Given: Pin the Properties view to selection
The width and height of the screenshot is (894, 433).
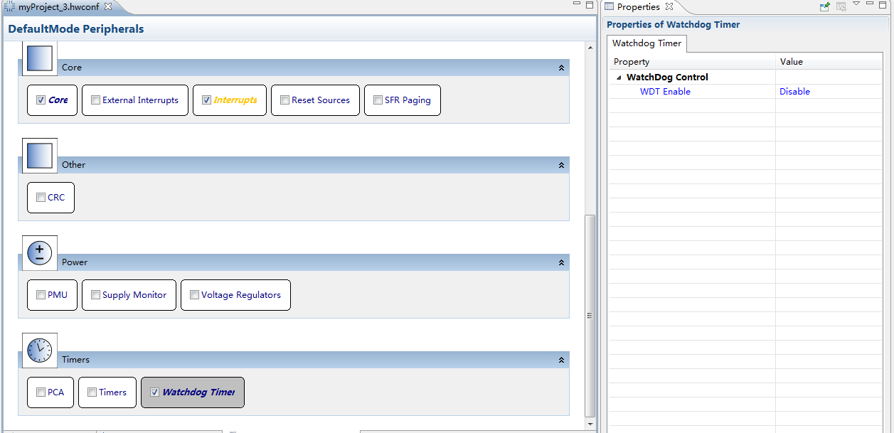Looking at the screenshot, I should (825, 6).
